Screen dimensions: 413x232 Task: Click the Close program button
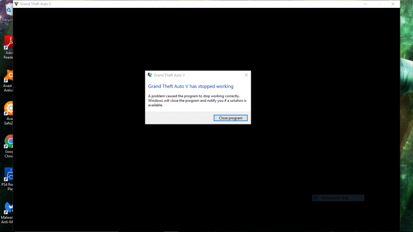point(230,118)
